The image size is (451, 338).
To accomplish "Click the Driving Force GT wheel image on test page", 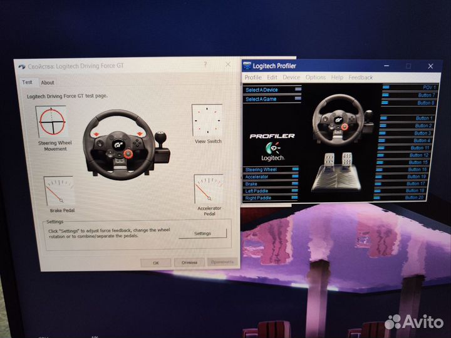I will coord(126,145).
